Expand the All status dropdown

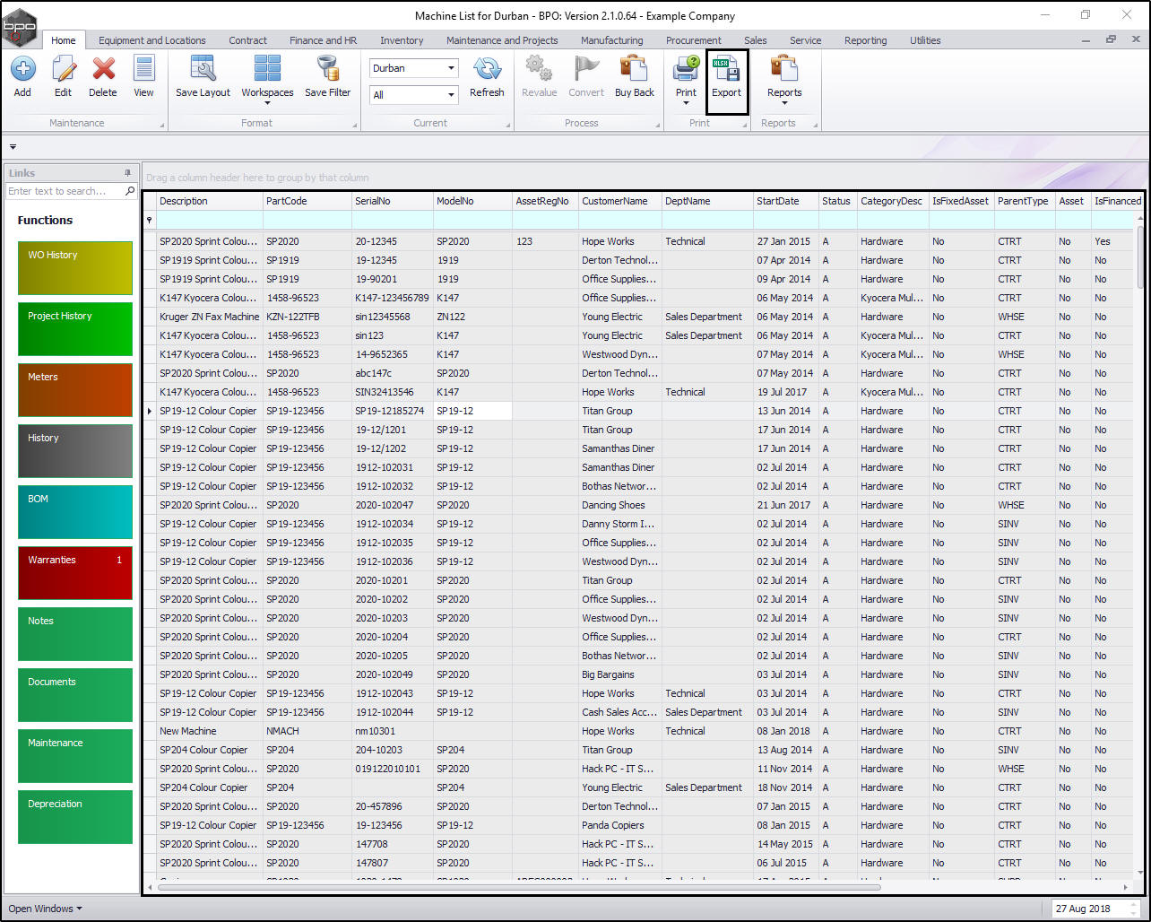tap(450, 95)
